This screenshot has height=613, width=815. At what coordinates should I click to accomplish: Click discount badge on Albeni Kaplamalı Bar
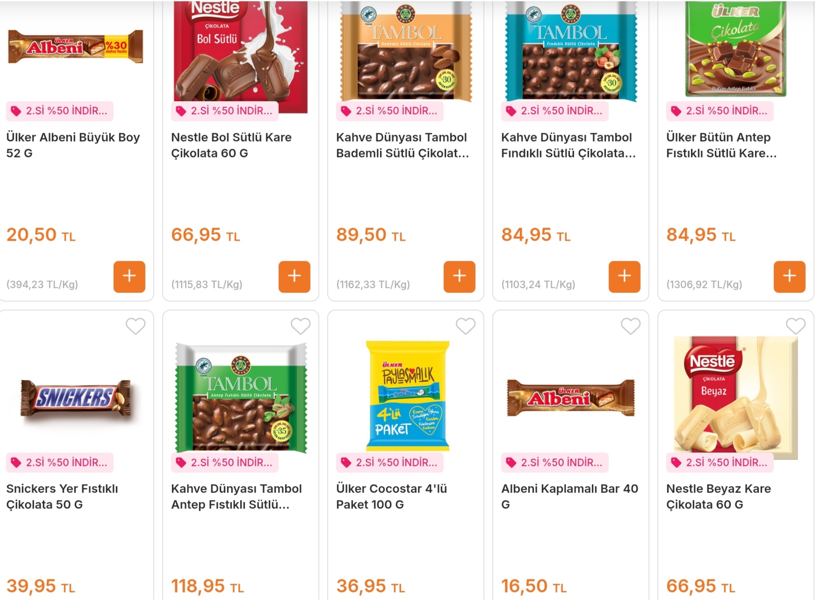(555, 463)
